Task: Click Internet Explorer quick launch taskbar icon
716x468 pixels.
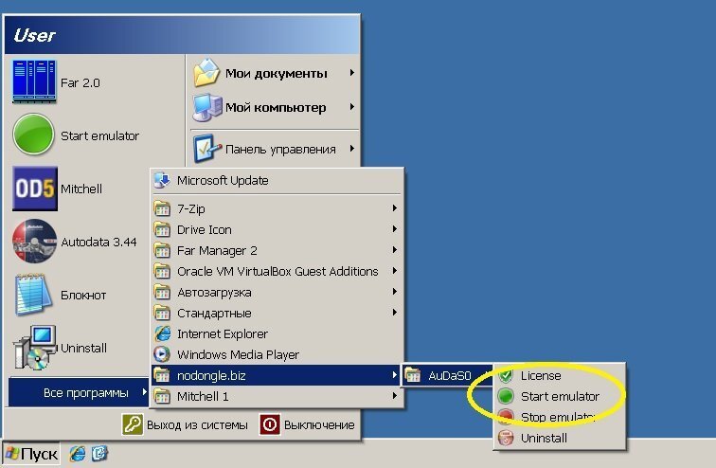Action: [78, 454]
